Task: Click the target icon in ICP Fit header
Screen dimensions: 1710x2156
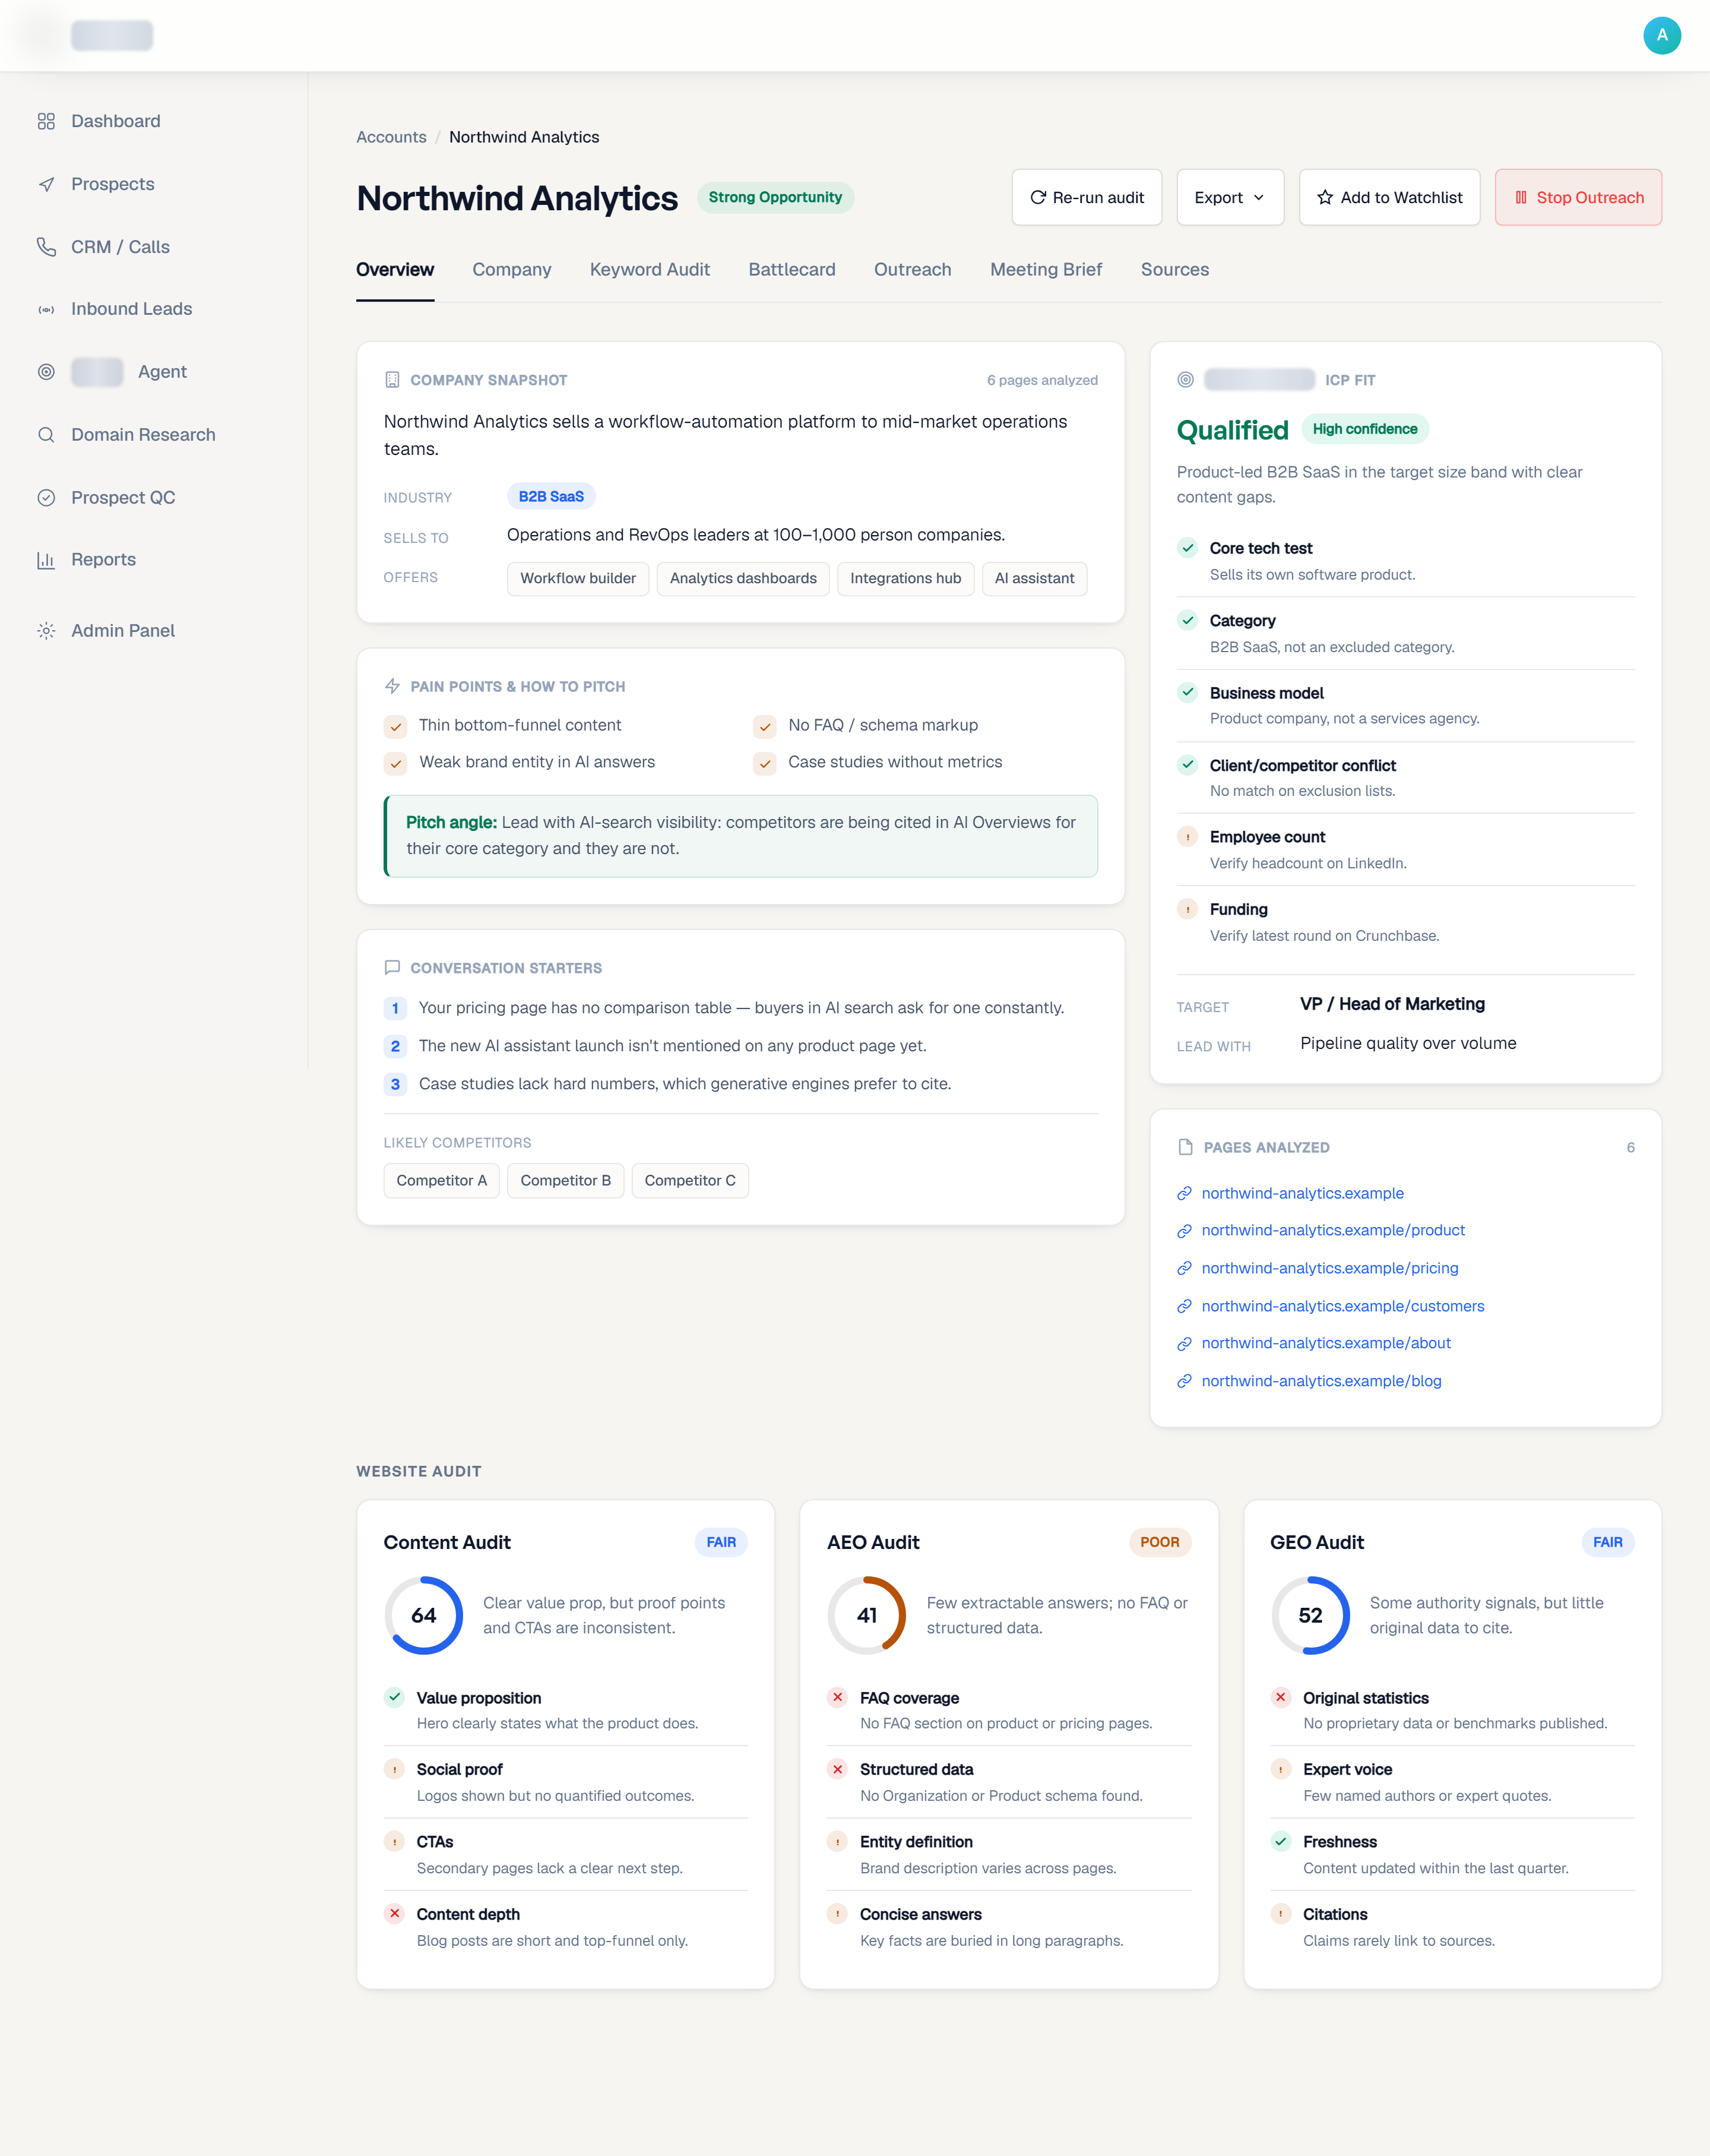Action: coord(1185,380)
